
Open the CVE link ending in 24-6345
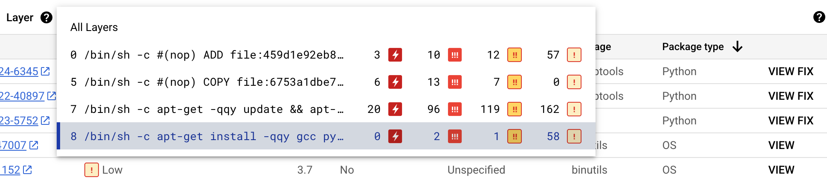click(19, 71)
